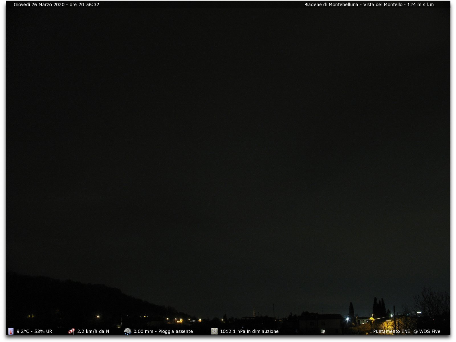Click the '@ WDS Five' credit text
This screenshot has width=456, height=342.
pyautogui.click(x=427, y=331)
